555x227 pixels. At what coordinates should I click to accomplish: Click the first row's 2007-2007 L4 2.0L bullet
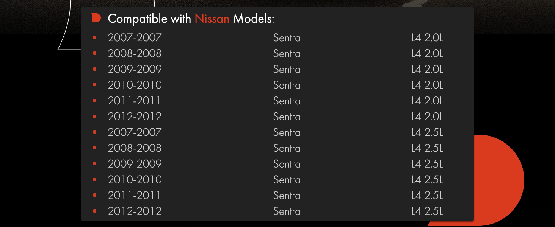(x=95, y=37)
